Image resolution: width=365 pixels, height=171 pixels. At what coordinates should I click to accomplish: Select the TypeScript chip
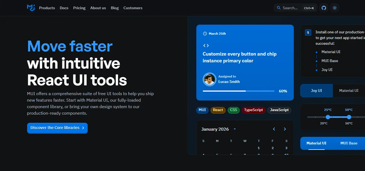253,110
